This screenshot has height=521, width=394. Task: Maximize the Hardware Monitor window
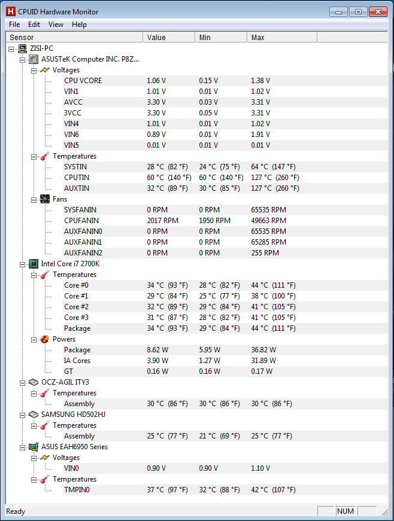[358, 12]
